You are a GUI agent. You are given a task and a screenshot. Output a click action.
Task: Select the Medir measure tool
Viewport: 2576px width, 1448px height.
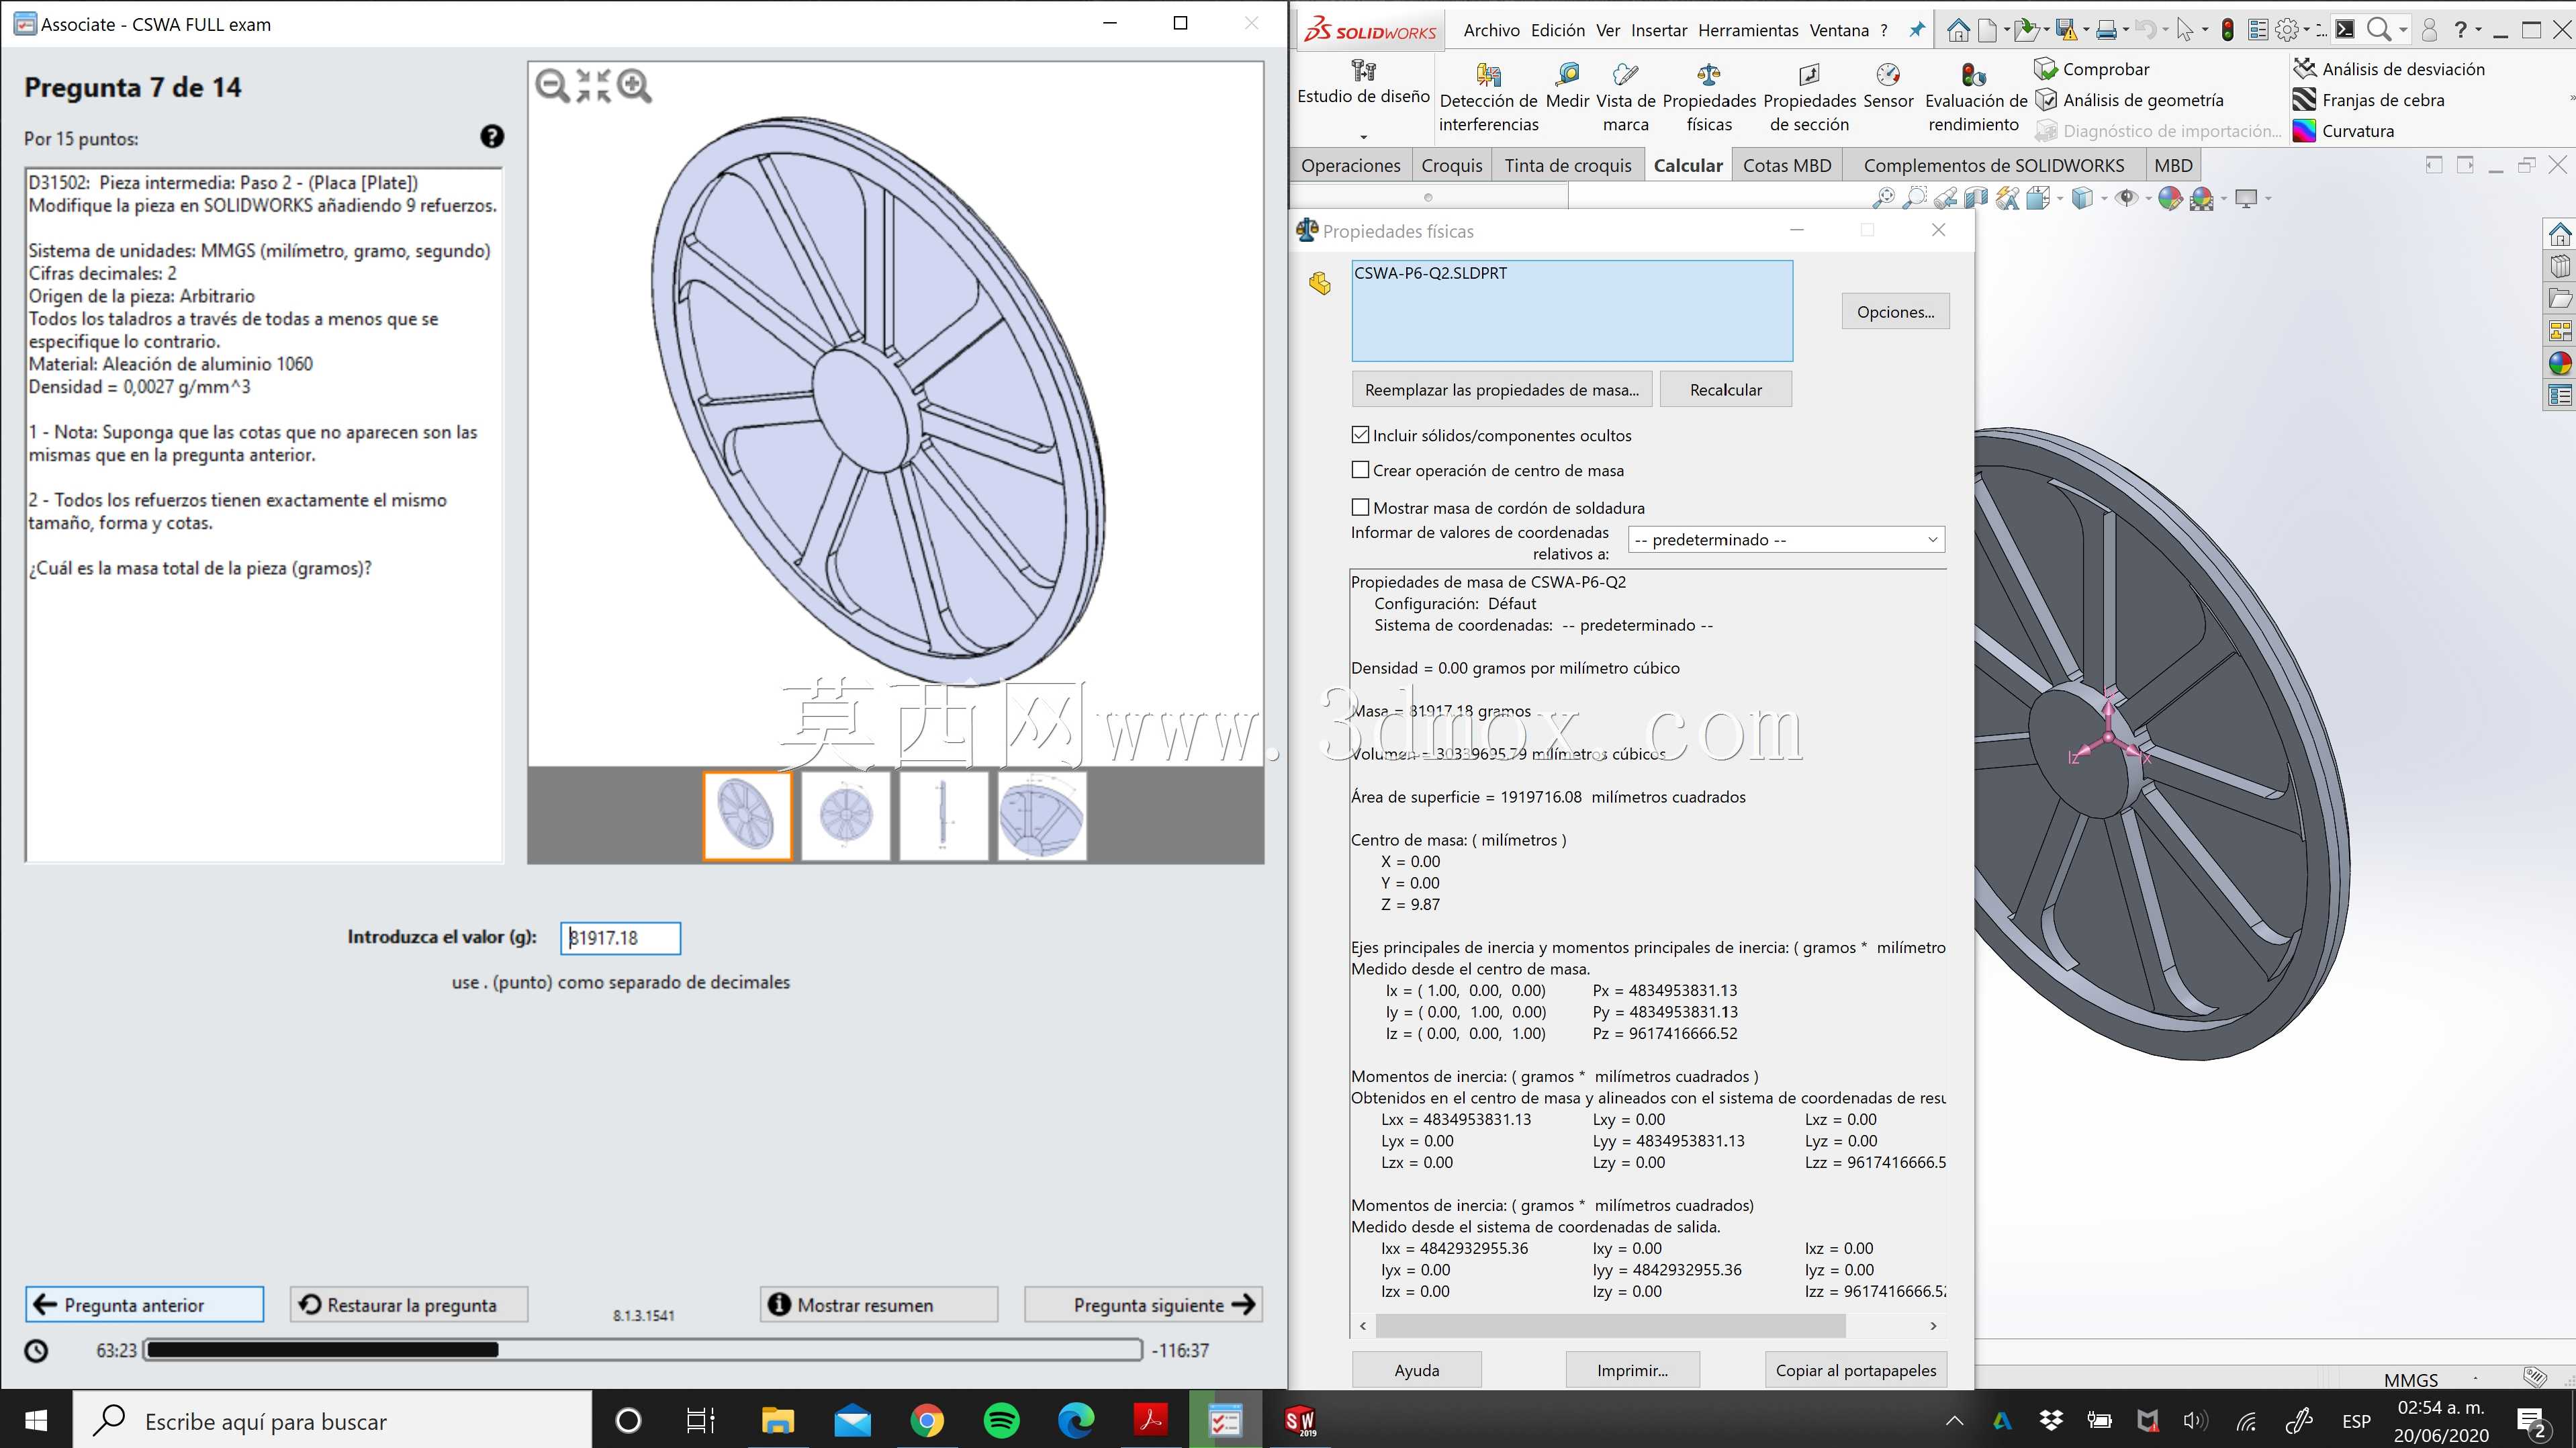pos(1567,86)
